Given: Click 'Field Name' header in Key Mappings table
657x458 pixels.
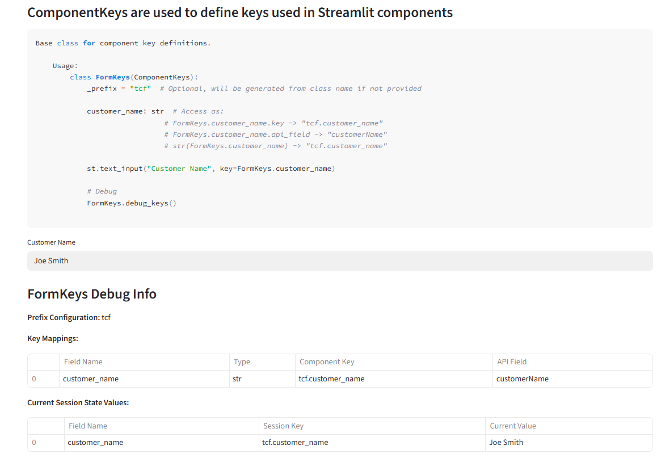Looking at the screenshot, I should [144, 362].
